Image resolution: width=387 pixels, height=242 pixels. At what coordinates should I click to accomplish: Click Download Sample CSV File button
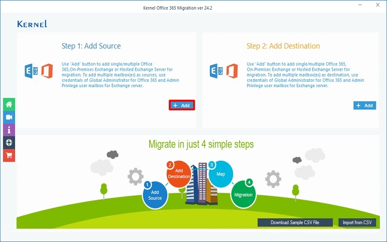point(295,223)
